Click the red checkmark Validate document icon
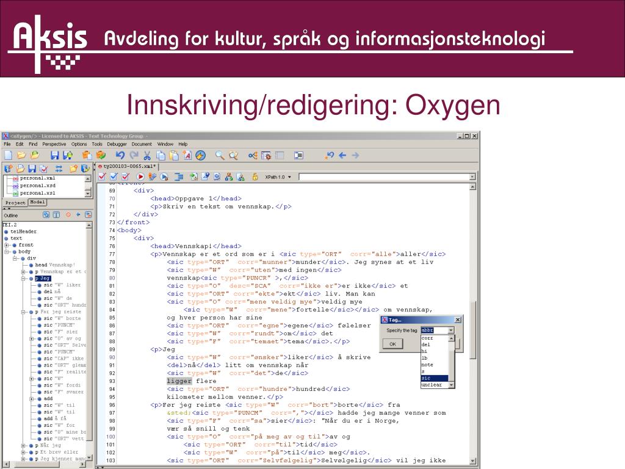The height and width of the screenshot is (469, 625). coord(102,176)
